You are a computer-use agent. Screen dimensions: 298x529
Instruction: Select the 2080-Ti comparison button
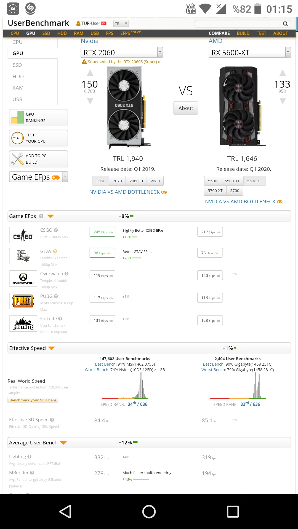136,181
